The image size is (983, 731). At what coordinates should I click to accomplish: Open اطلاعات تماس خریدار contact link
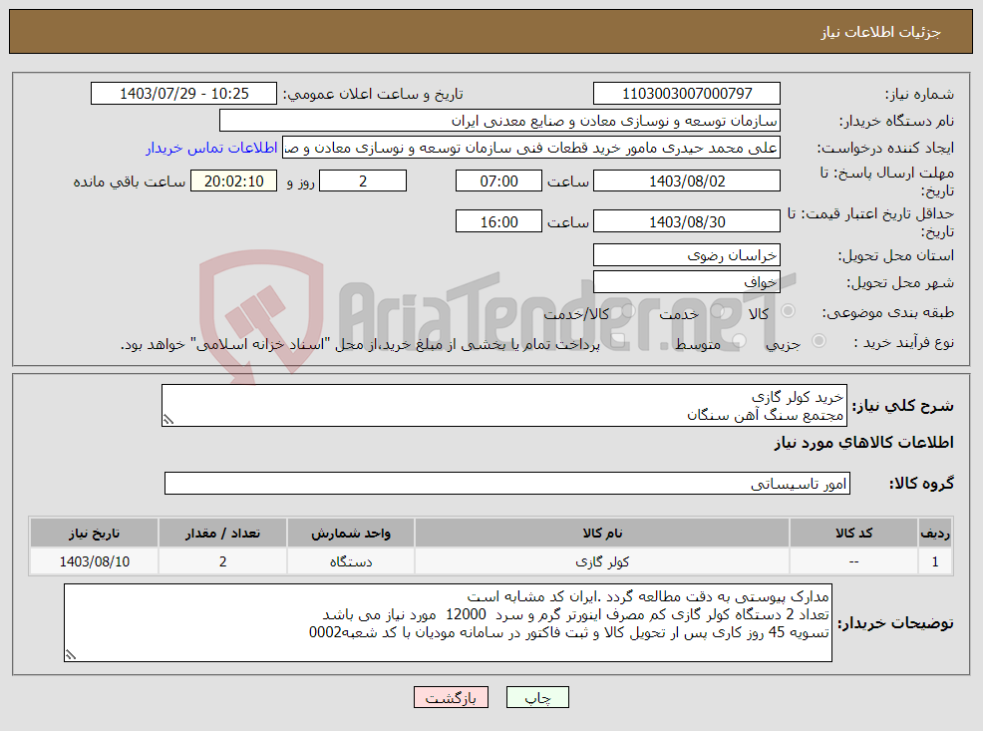point(212,148)
